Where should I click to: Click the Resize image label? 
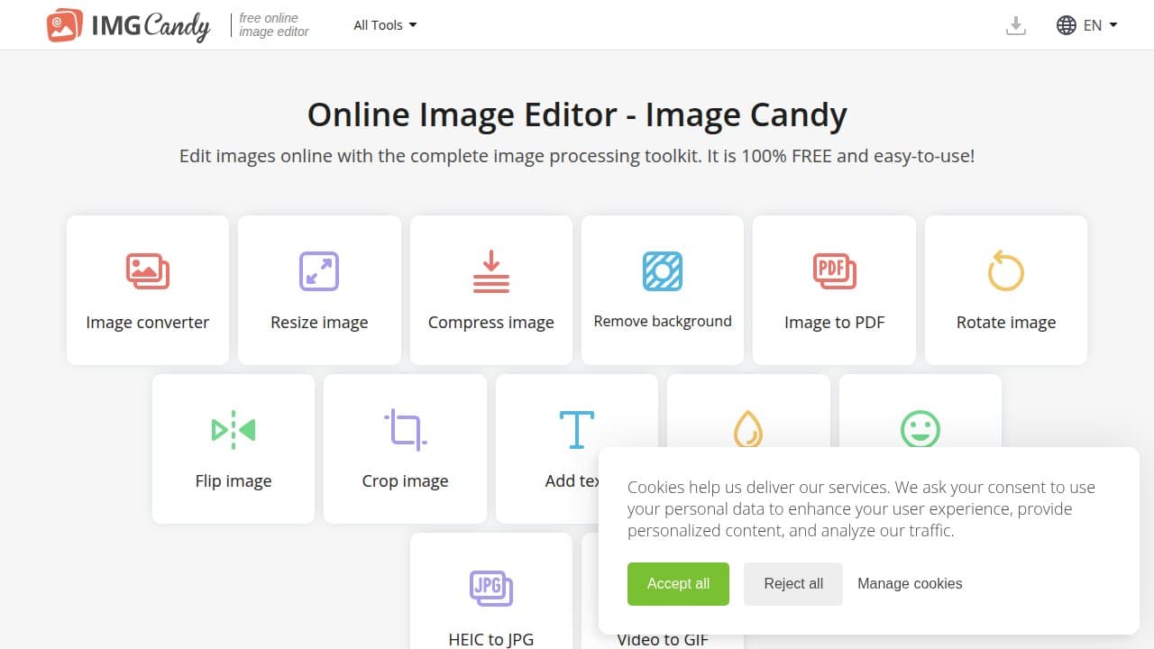319,323
